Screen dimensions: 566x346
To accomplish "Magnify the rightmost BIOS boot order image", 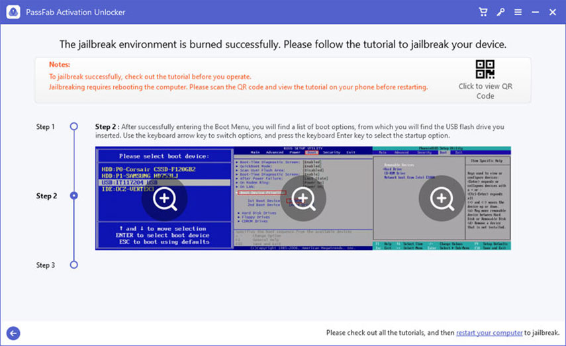I will click(441, 198).
